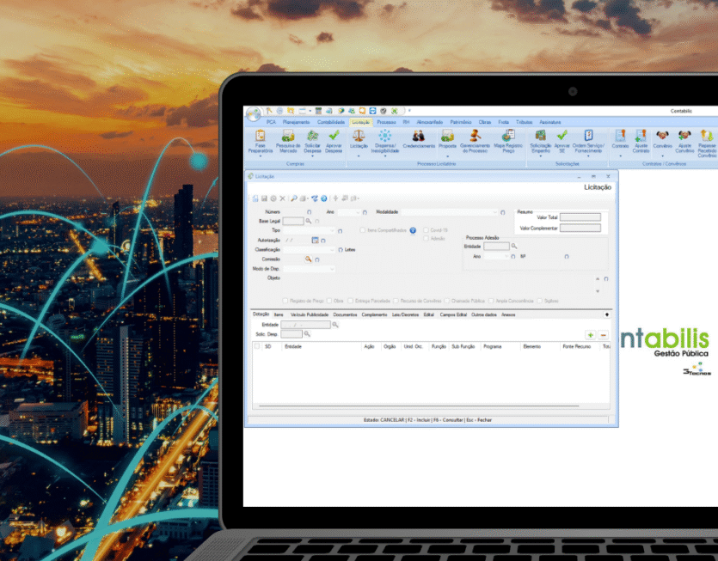This screenshot has height=561, width=718.
Task: Click the Valor Total input field
Action: [580, 217]
